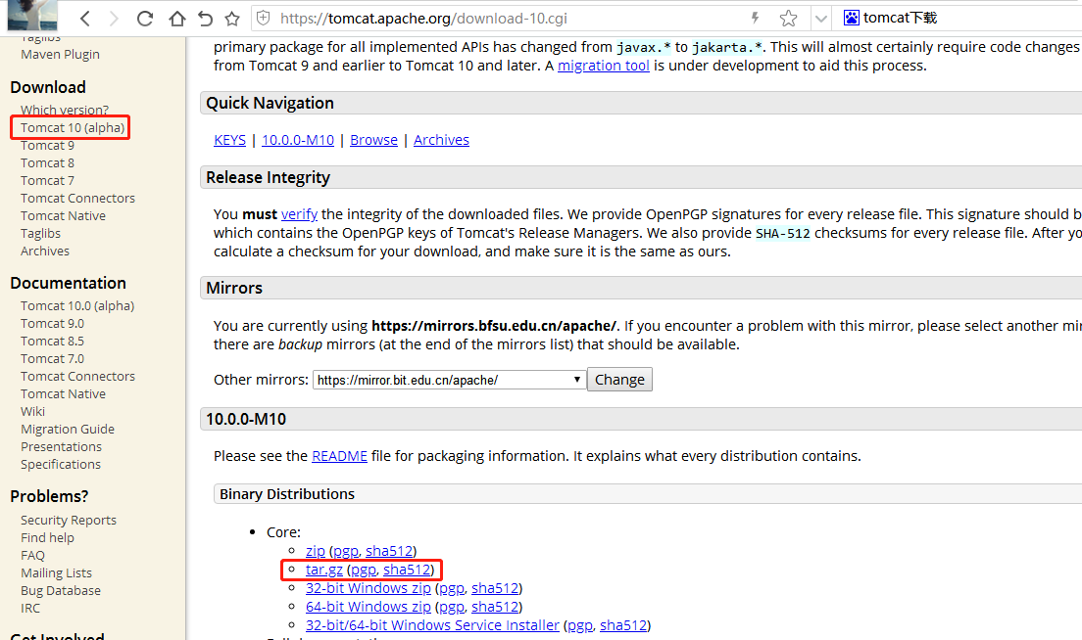Image resolution: width=1082 pixels, height=640 pixels.
Task: Open the Specifications sidebar link
Action: (61, 464)
